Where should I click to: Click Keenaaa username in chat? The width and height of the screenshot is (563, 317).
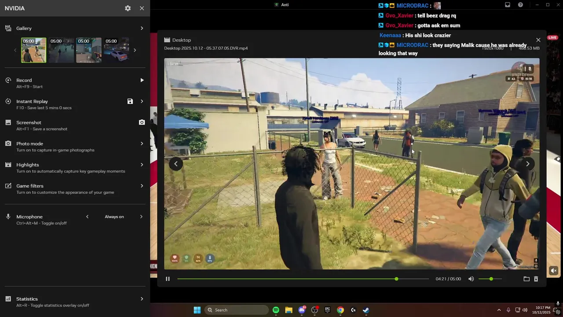click(390, 35)
